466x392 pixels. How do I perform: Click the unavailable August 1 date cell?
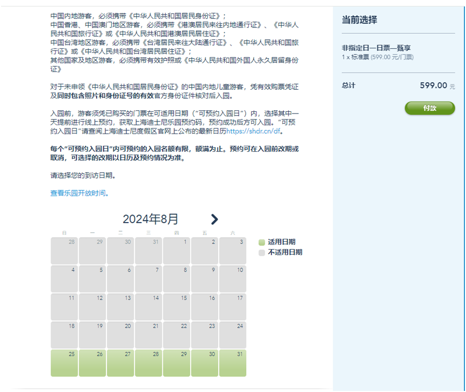tap(176, 250)
